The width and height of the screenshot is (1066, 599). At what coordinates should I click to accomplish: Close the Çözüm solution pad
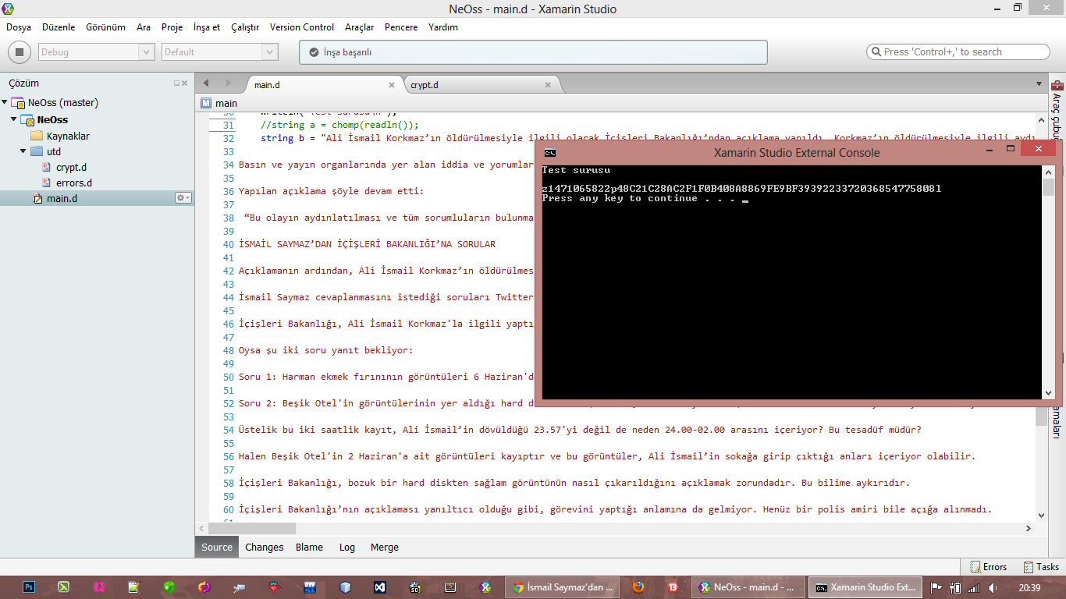[185, 83]
